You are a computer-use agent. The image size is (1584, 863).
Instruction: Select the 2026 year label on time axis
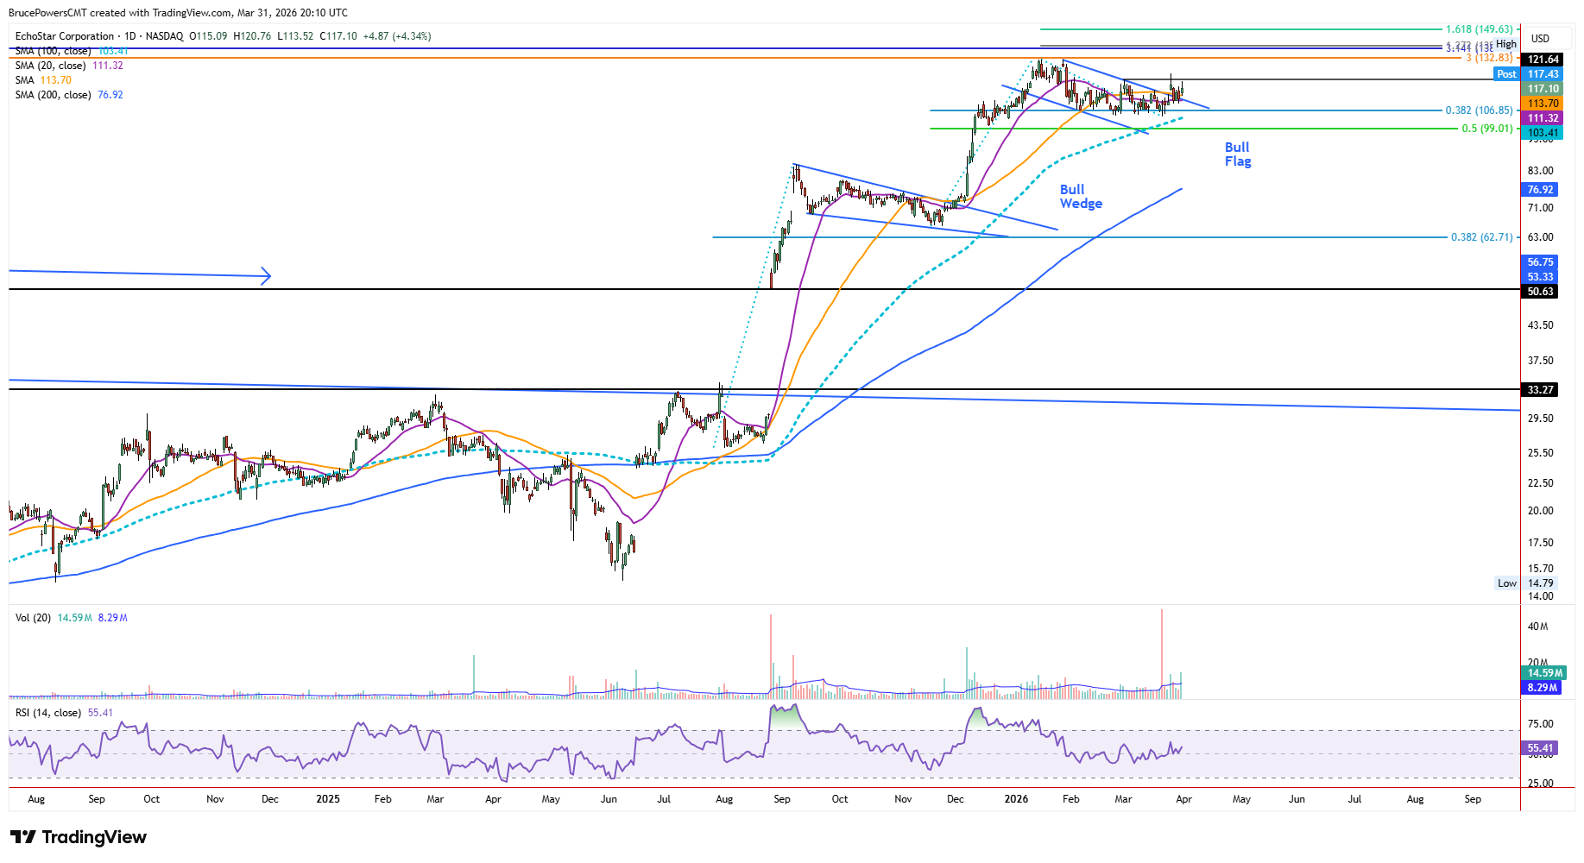point(1016,799)
